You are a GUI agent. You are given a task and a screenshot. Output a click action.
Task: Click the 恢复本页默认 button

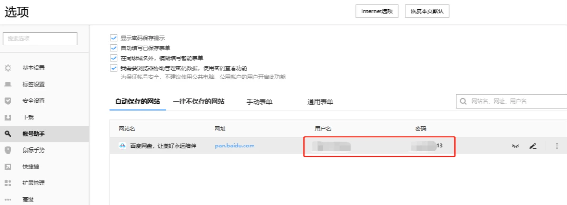427,11
